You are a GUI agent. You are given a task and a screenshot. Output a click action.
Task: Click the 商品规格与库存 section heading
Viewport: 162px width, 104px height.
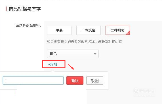point(25,9)
